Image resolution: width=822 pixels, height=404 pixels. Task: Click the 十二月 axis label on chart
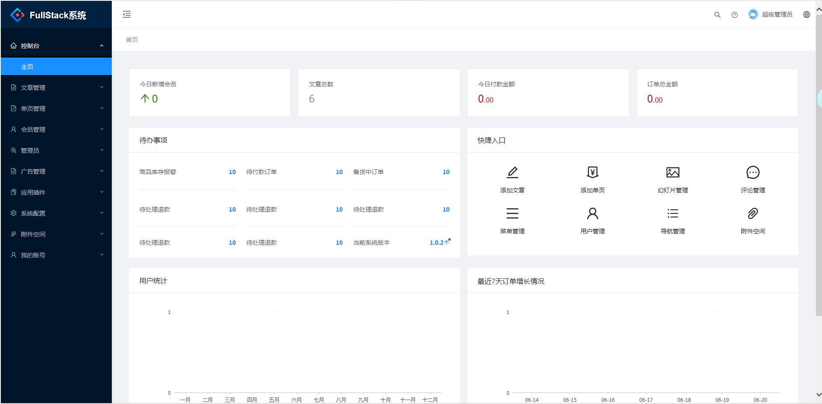coord(430,400)
